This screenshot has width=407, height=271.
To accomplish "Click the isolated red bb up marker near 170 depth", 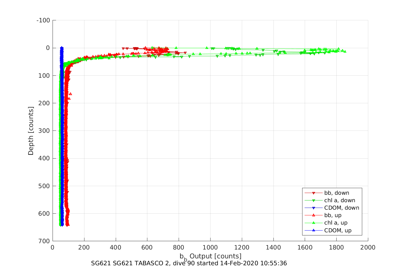I will tap(70, 94).
